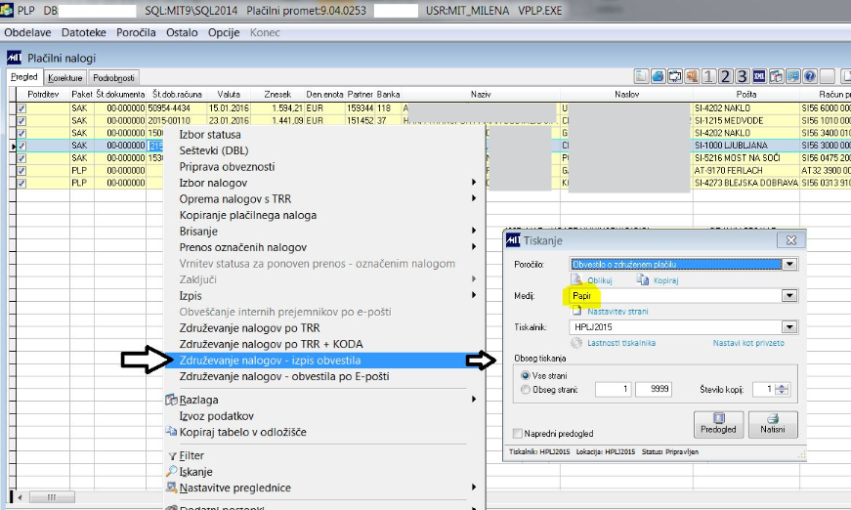Screen dimensions: 851x510
Task: Click the Kopiraj report copy icon
Action: point(643,279)
